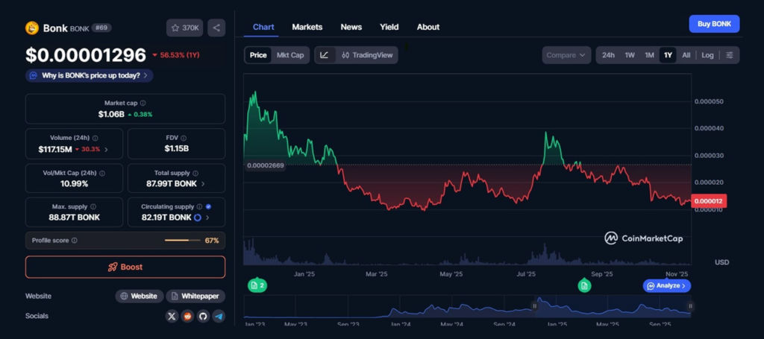This screenshot has width=764, height=339.
Task: Click the 56.53% (1Y) change label
Action: pyautogui.click(x=176, y=55)
